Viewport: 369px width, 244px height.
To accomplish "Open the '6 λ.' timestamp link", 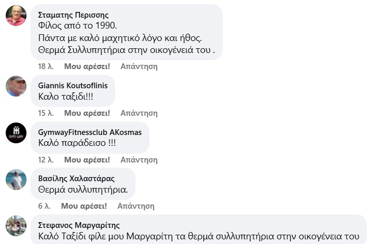I will coord(44,206).
